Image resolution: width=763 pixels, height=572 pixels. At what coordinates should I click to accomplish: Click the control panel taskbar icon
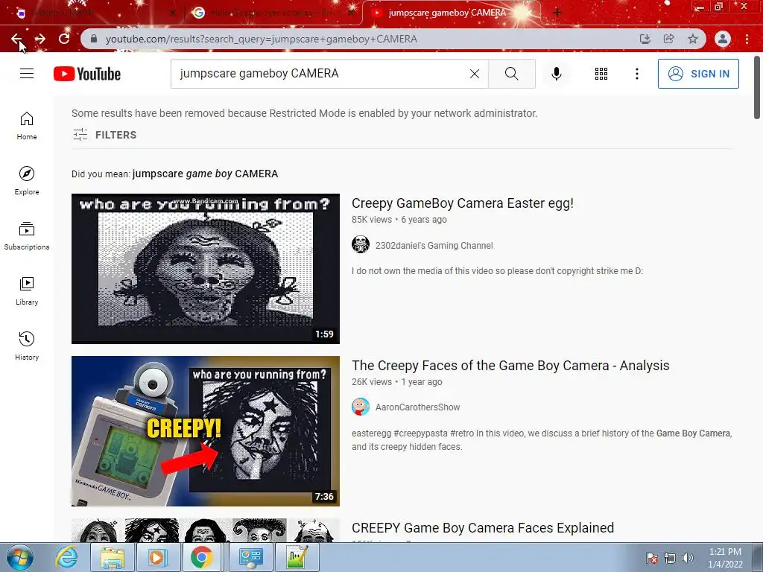click(x=251, y=557)
